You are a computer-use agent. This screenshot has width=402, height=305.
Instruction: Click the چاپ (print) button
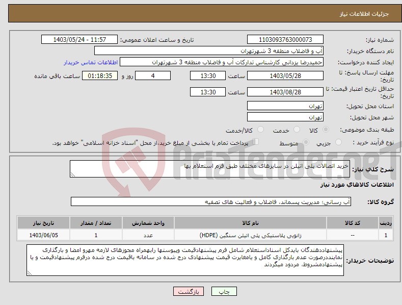click(x=224, y=291)
